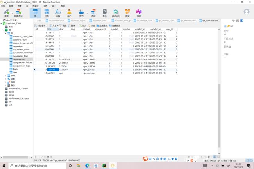Switch to the qa_answer_love tab
This screenshot has height=169, width=254.
[188, 21]
